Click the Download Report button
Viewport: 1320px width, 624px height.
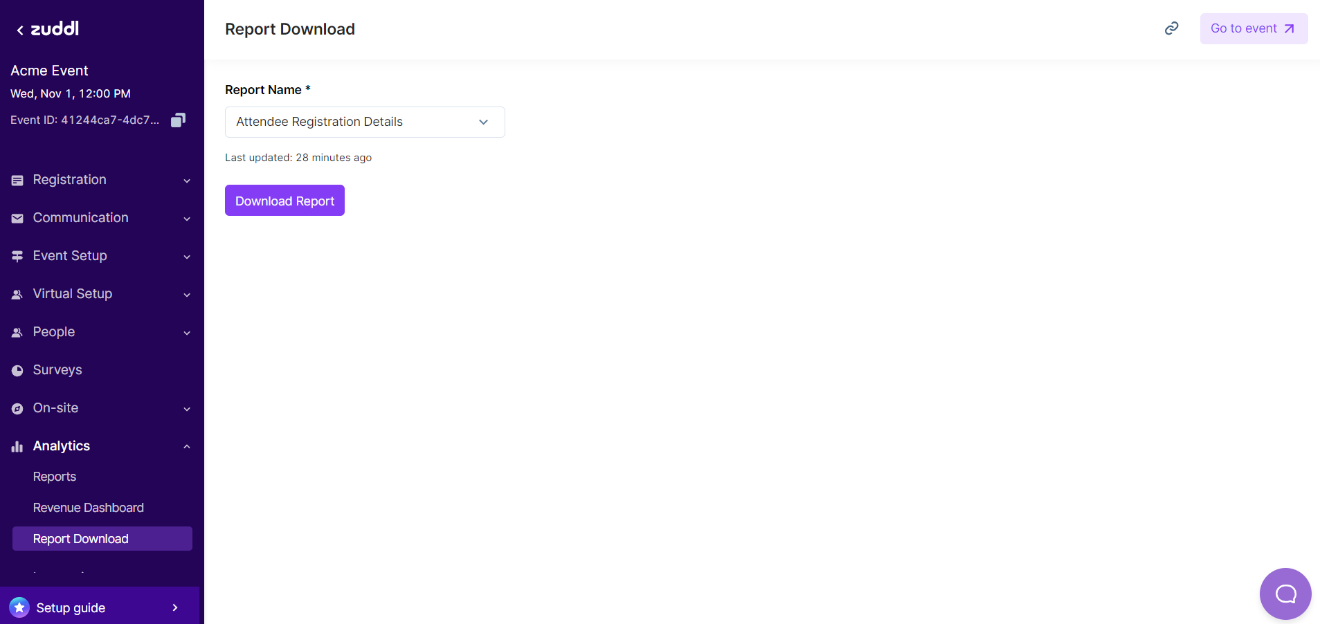click(x=284, y=201)
